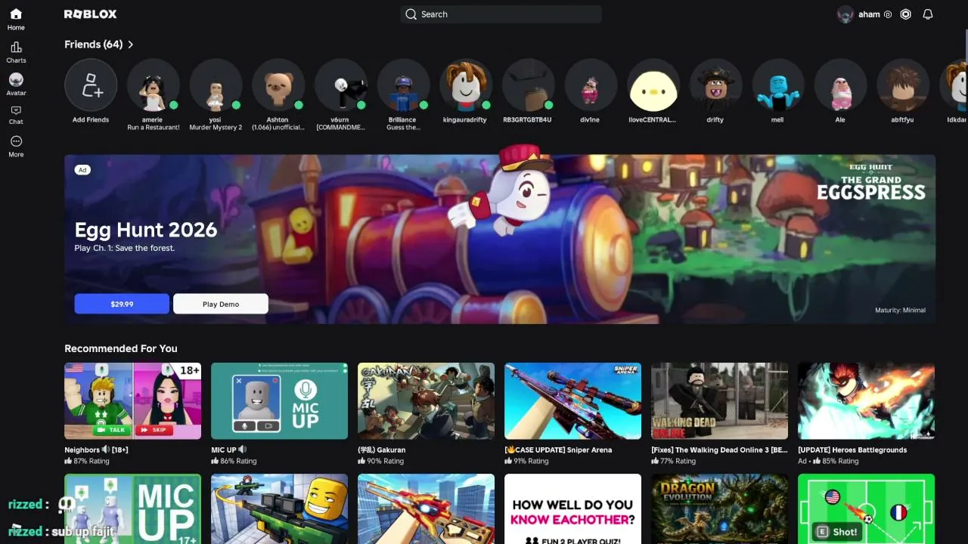Image resolution: width=968 pixels, height=544 pixels.
Task: Open the Neighbors [18+] game thumbnail
Action: 133,401
